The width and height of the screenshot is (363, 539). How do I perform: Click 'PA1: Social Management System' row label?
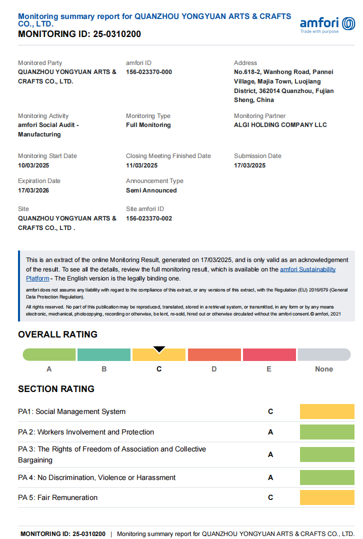(x=71, y=411)
